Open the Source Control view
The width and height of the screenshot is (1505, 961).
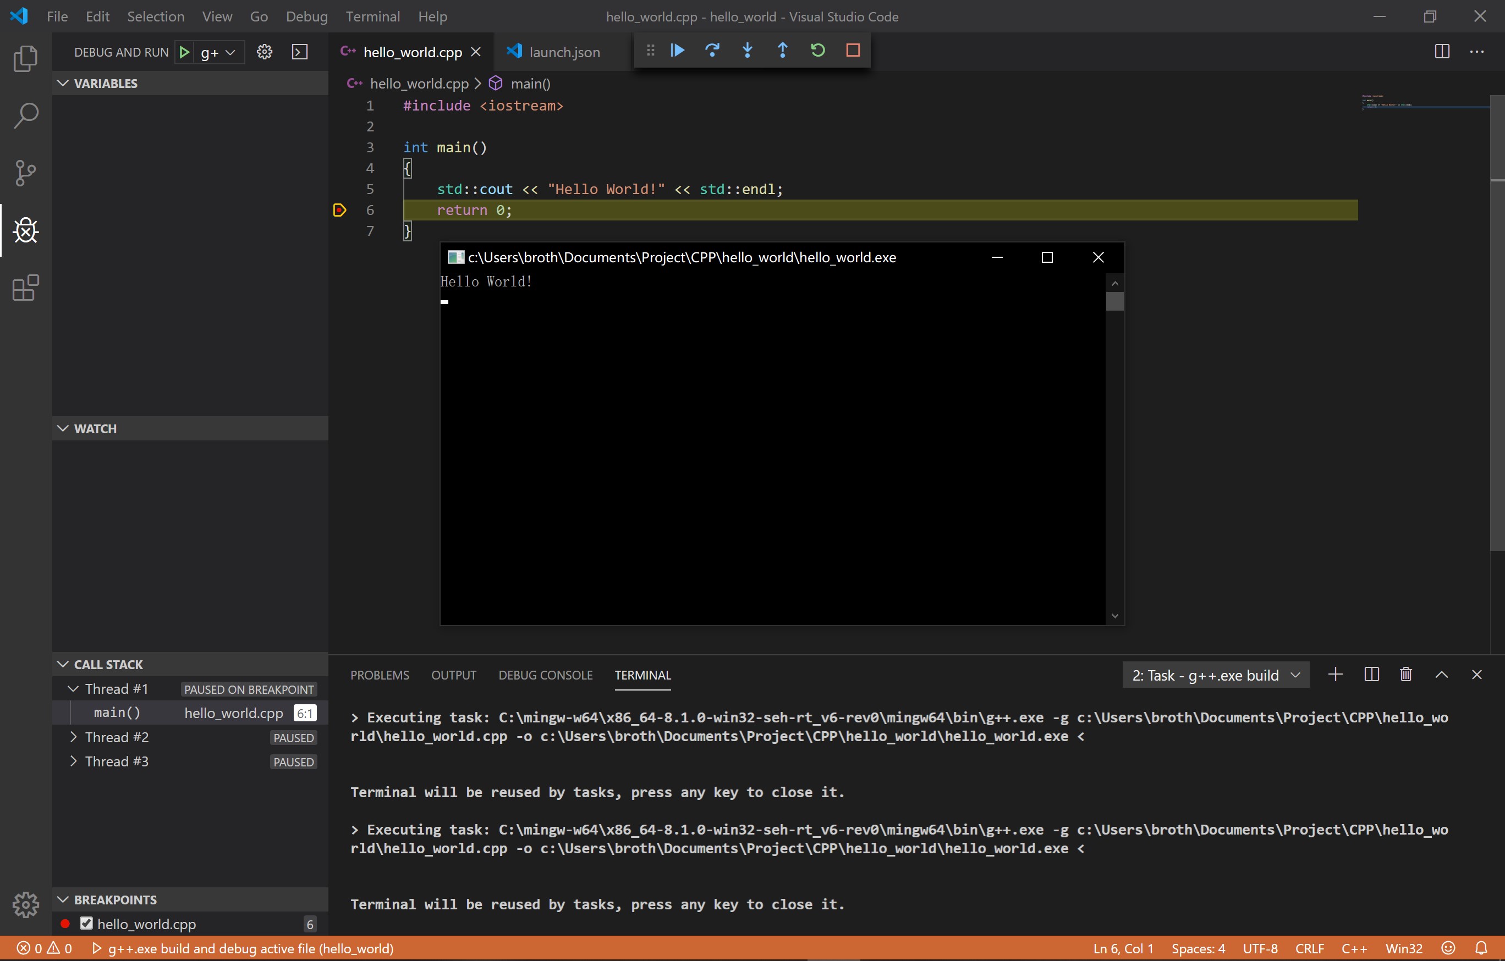click(26, 173)
